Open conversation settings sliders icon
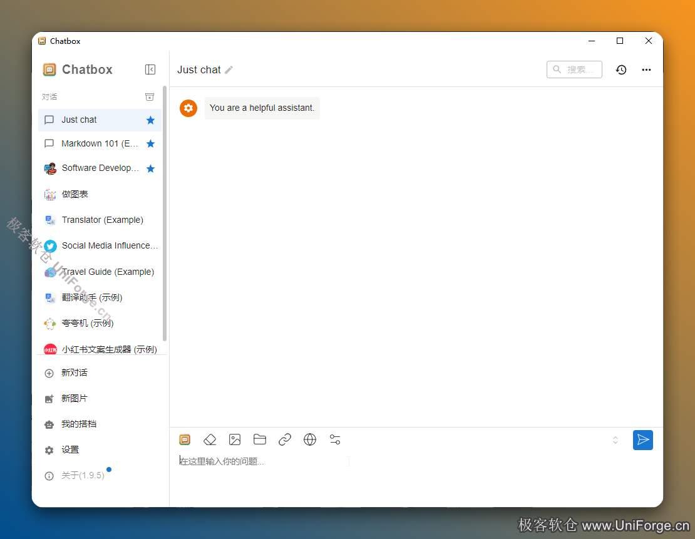 [335, 439]
